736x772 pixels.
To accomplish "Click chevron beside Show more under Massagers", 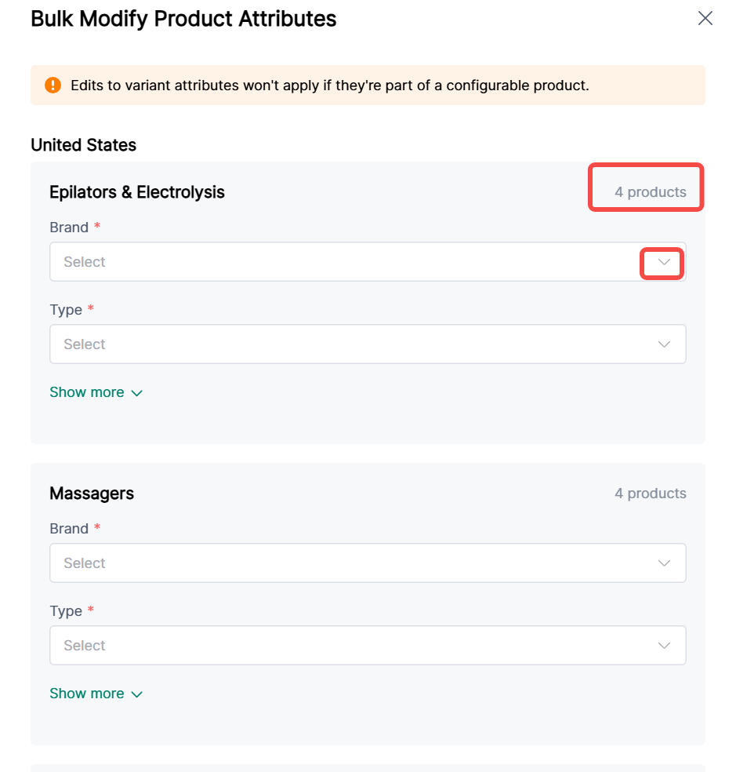I will click(x=137, y=694).
